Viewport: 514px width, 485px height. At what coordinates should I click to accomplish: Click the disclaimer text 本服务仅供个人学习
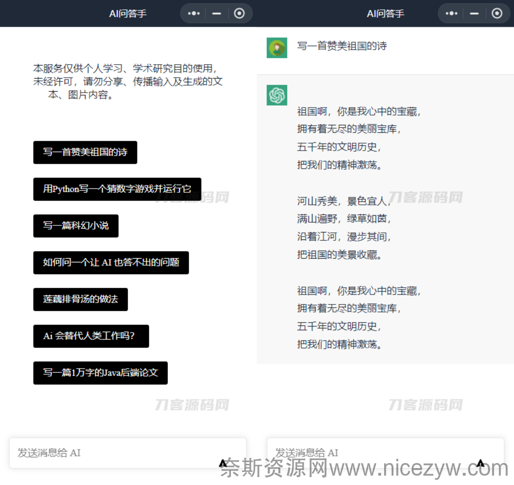tap(128, 81)
